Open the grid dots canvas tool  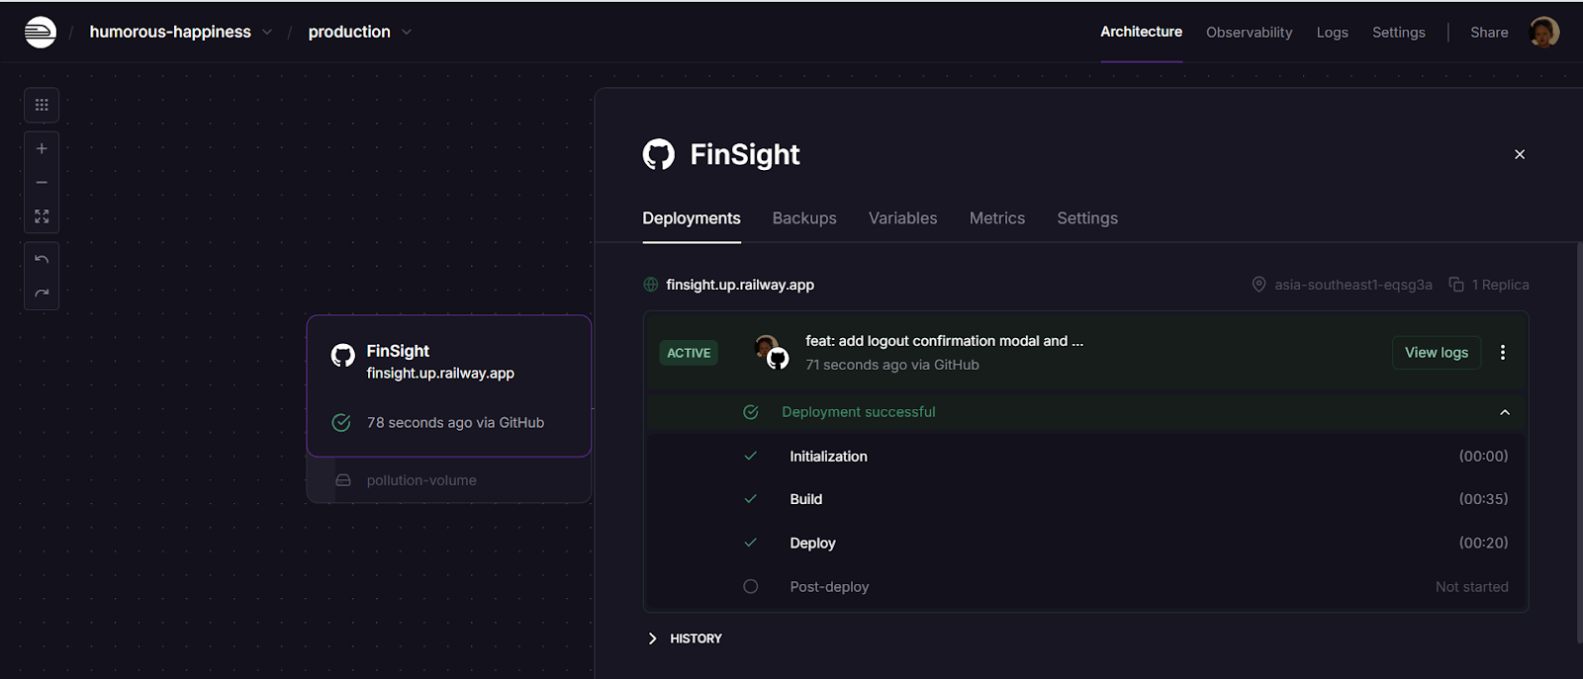42,105
